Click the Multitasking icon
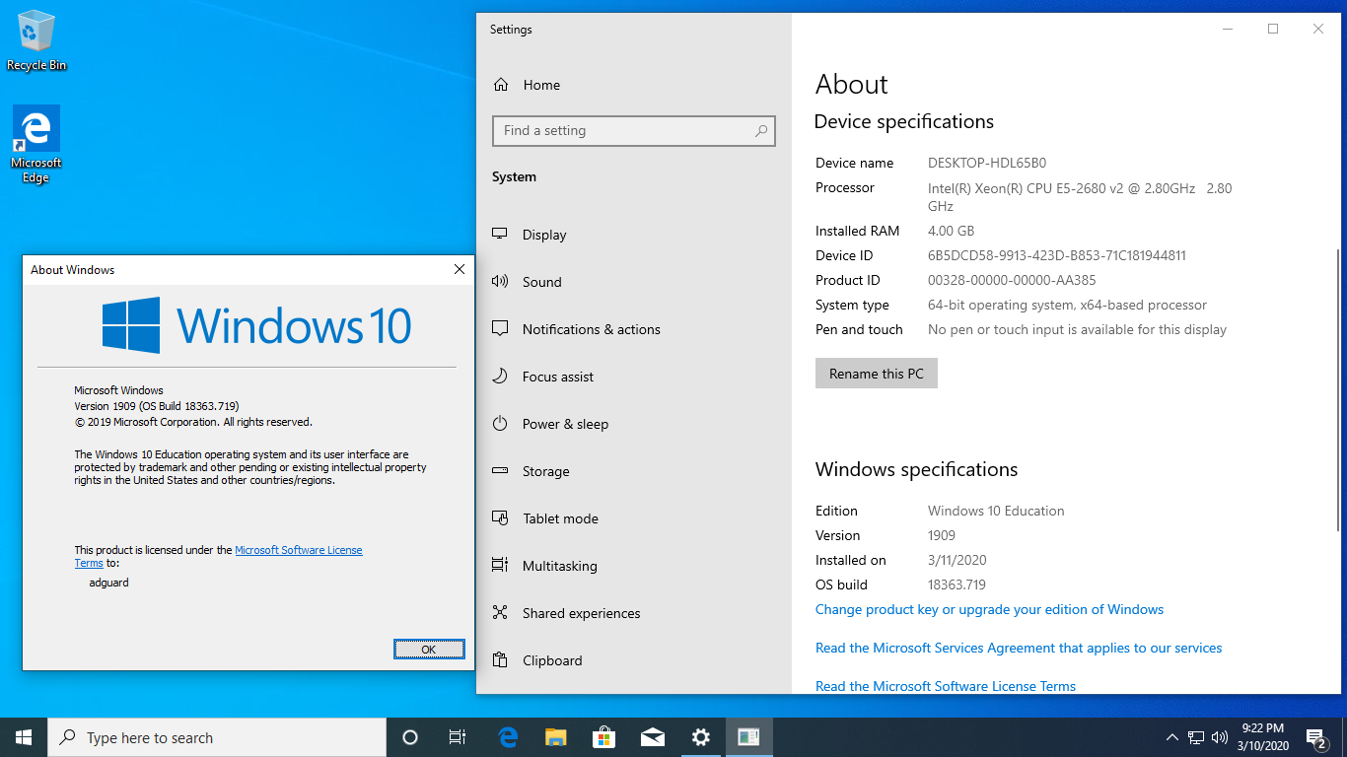This screenshot has width=1347, height=757. click(x=500, y=566)
